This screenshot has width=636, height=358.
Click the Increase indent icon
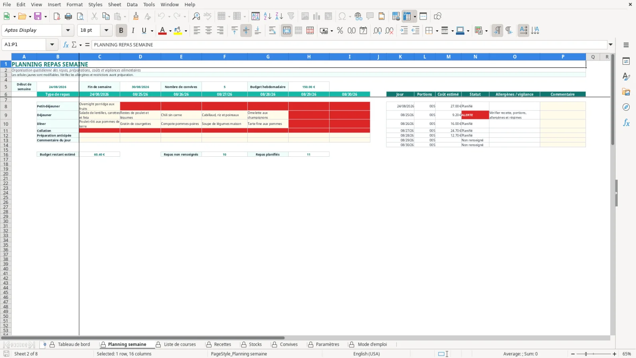[x=404, y=31]
